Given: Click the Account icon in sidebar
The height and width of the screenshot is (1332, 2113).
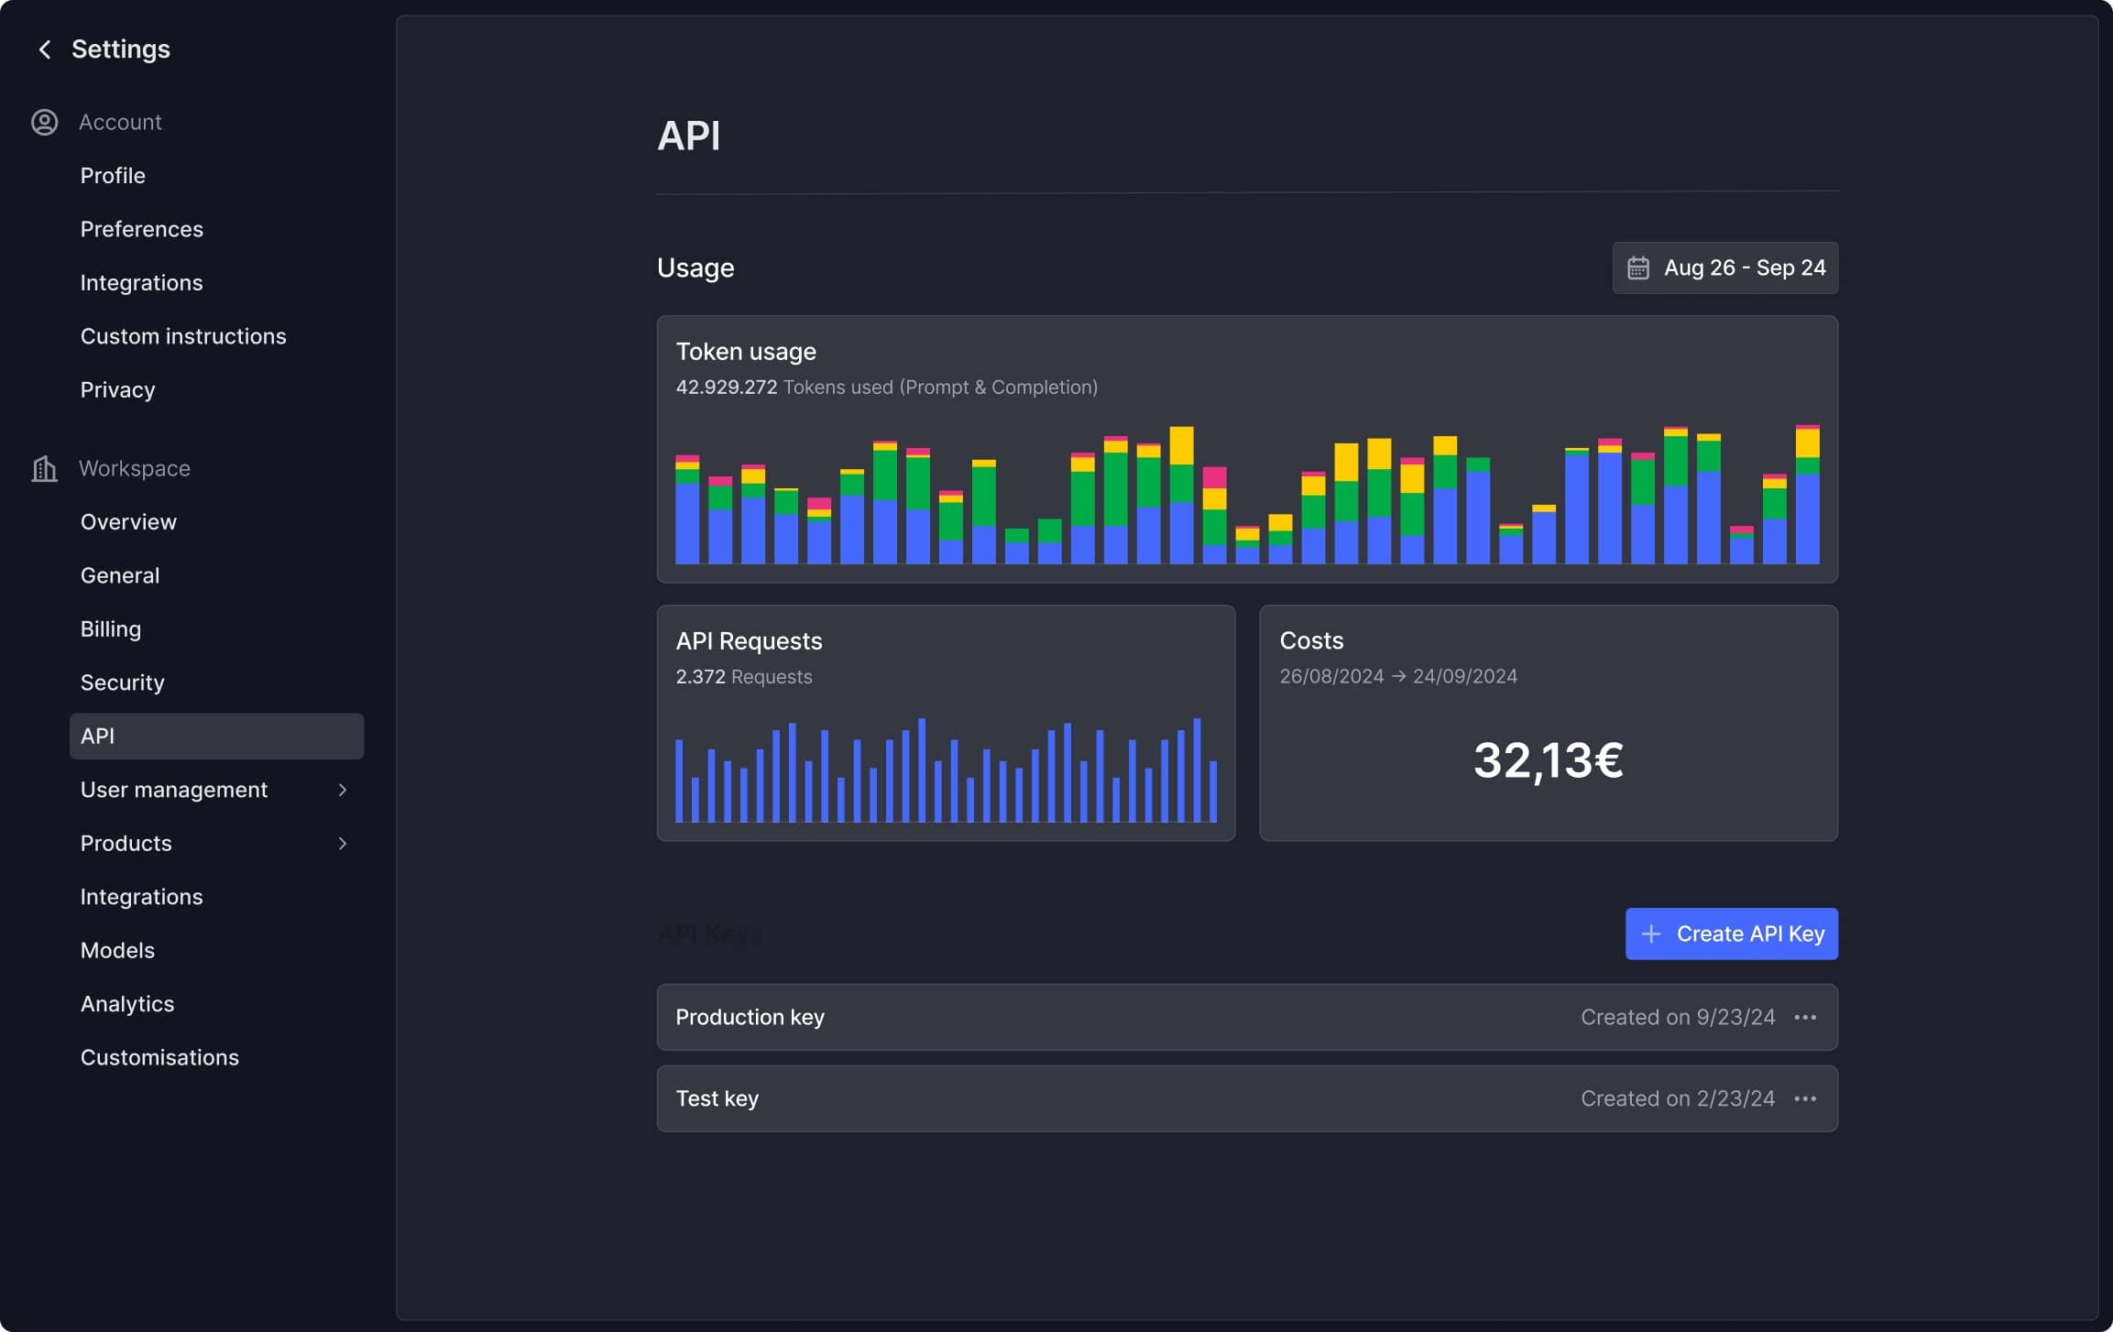Looking at the screenshot, I should [x=45, y=120].
